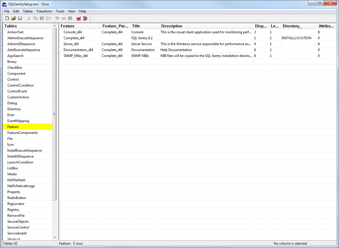Screen dimensions: 339x248
Task: Open the Edit menu
Action: [x=16, y=11]
